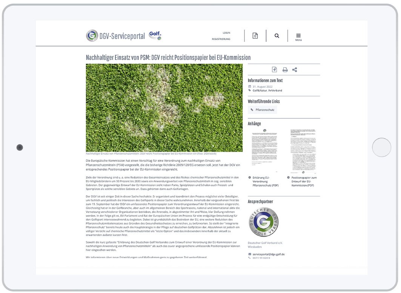This screenshot has height=293, width=401.
Task: Open the LOGIN link
Action: pyautogui.click(x=226, y=33)
